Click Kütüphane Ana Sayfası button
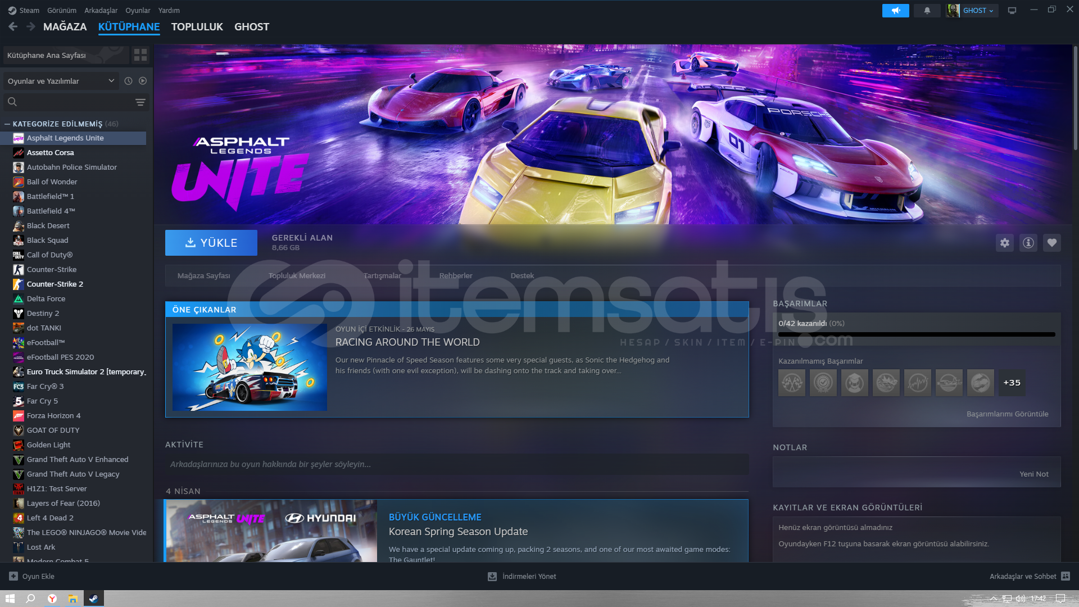 [x=65, y=55]
